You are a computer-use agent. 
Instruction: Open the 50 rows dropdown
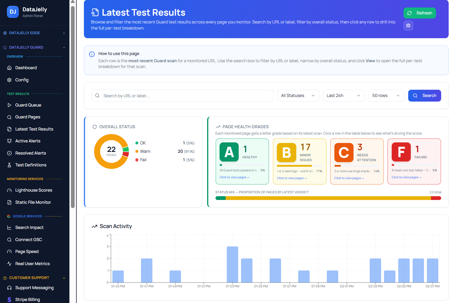[x=386, y=96]
